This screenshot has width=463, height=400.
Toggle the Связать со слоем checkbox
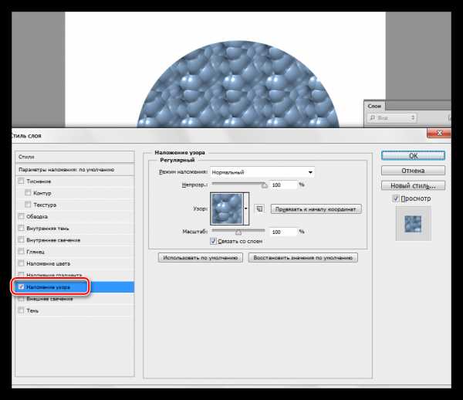[x=214, y=241]
